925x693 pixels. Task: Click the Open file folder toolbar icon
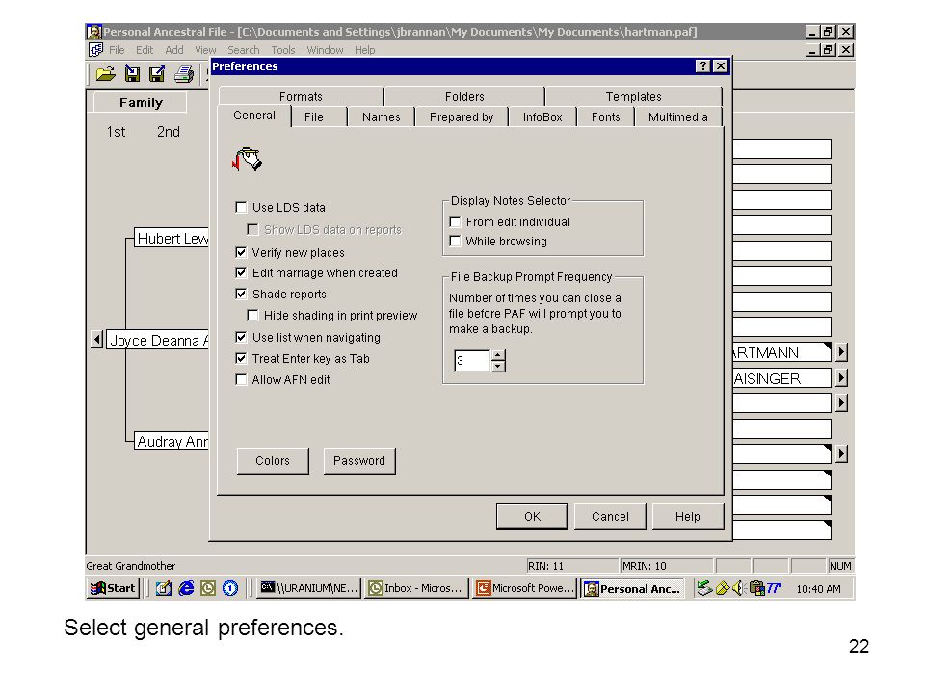coord(106,74)
